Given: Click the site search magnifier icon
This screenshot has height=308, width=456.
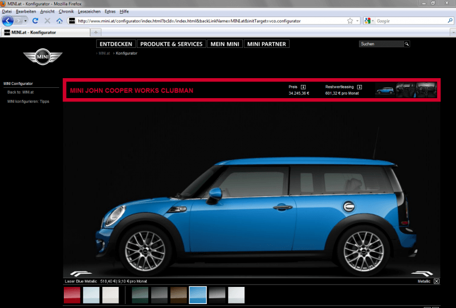Looking at the screenshot, I should pos(407,44).
